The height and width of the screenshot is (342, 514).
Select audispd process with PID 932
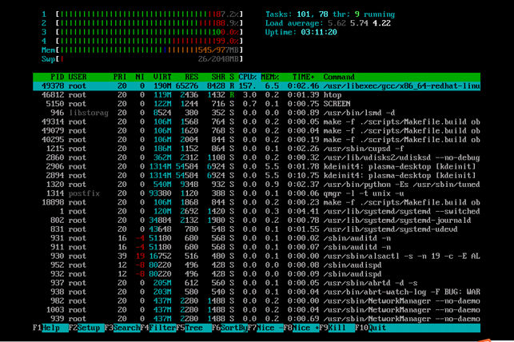click(257, 274)
